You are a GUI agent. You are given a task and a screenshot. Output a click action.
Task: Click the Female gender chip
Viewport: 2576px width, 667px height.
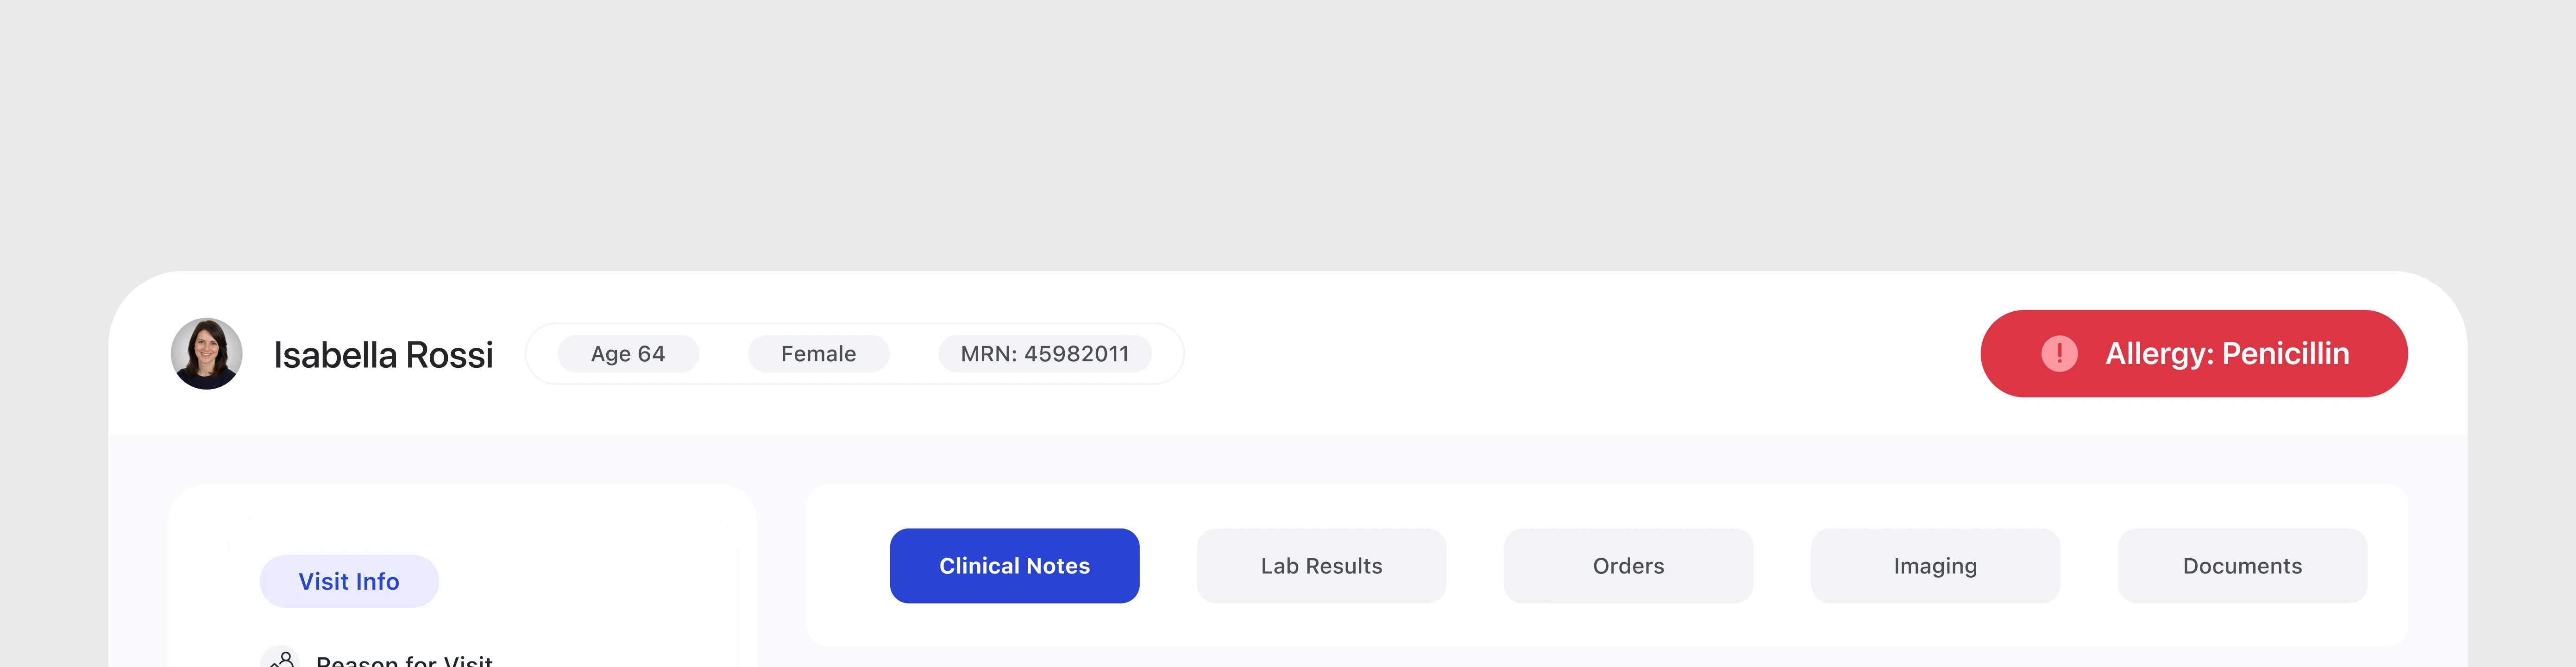pyautogui.click(x=818, y=354)
